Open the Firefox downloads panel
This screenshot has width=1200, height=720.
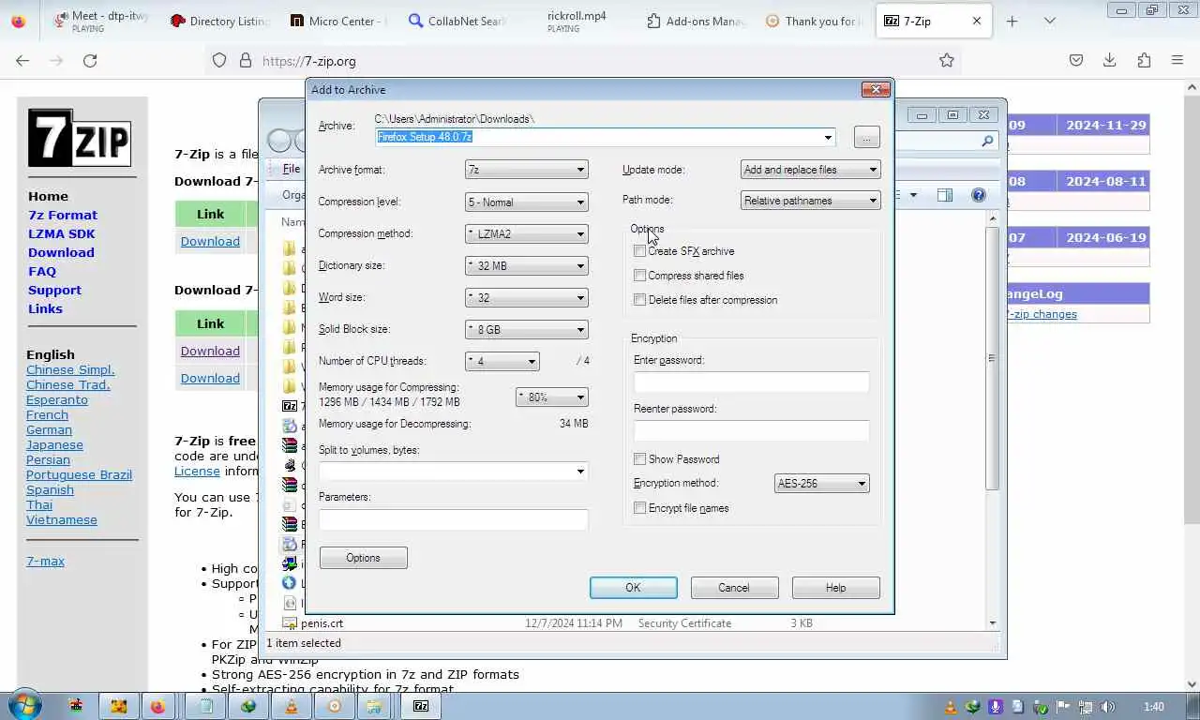(x=1110, y=60)
